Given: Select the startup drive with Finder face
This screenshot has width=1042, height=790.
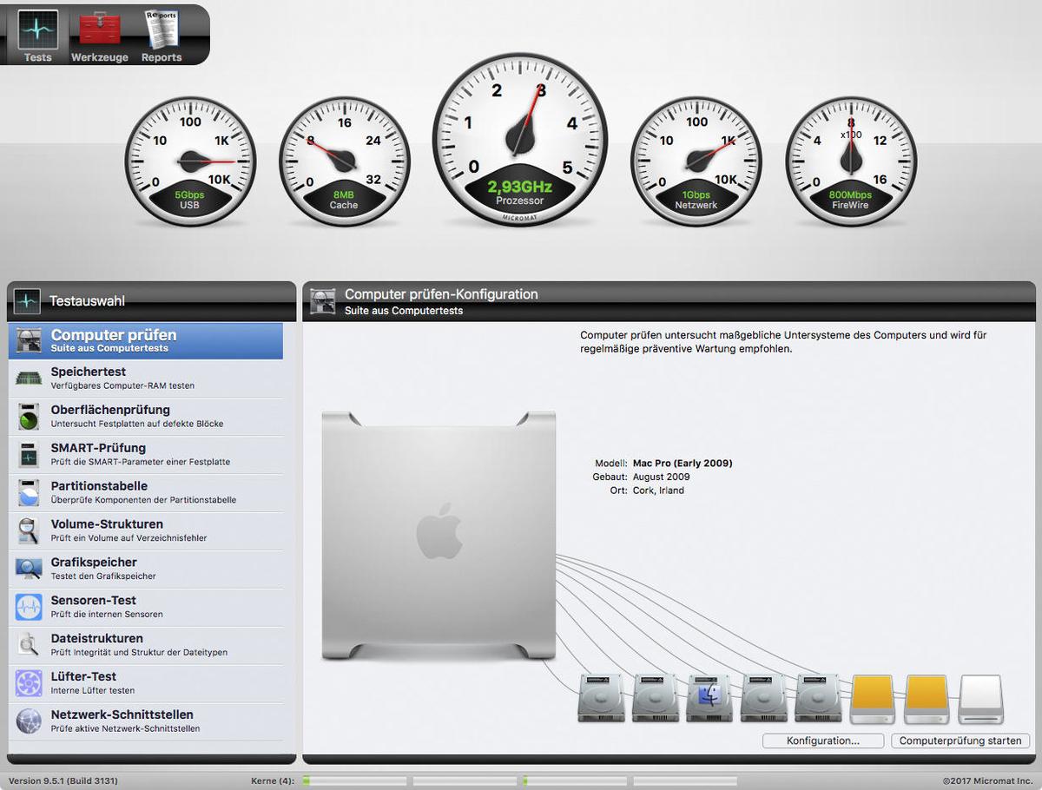Looking at the screenshot, I should point(709,699).
